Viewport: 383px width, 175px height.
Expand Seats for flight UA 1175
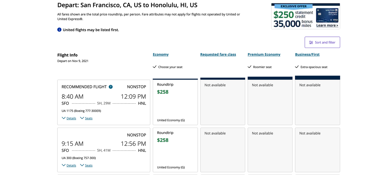pyautogui.click(x=86, y=118)
